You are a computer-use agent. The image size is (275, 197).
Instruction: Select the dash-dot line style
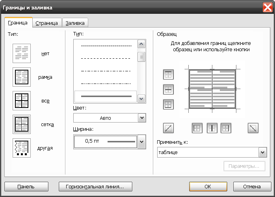point(106,71)
